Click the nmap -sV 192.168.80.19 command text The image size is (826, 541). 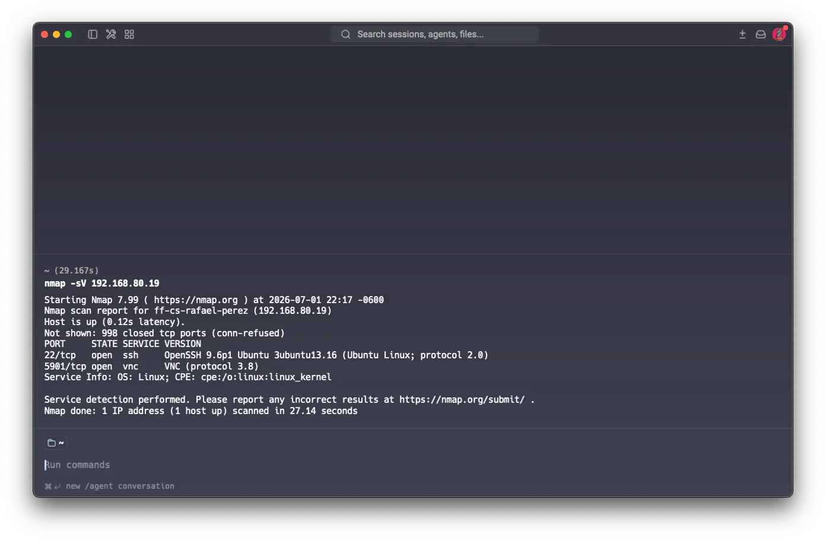(x=101, y=284)
